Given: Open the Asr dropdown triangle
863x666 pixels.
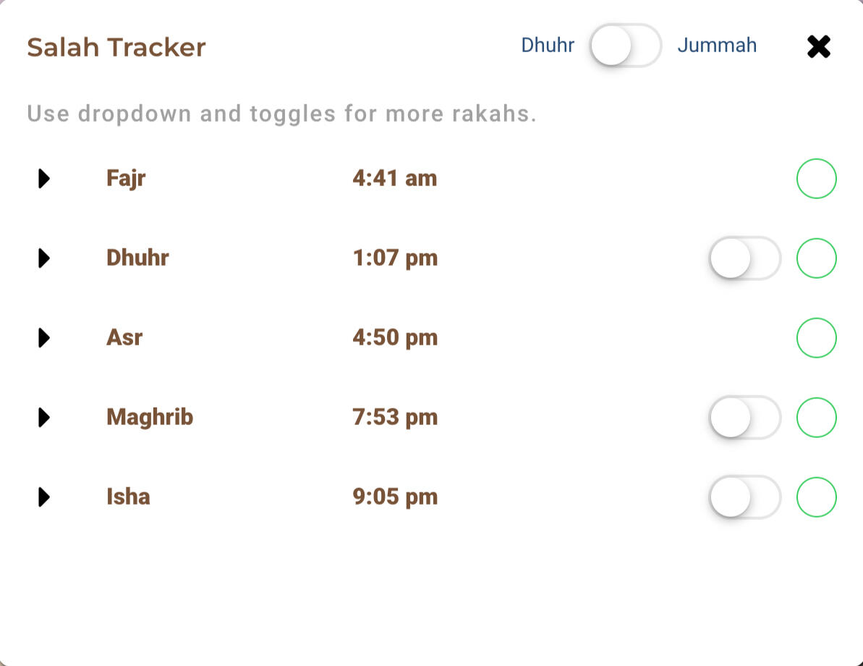Looking at the screenshot, I should 44,338.
